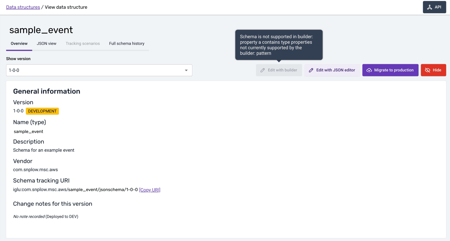Click the Hide button label
This screenshot has height=241, width=450.
(437, 70)
